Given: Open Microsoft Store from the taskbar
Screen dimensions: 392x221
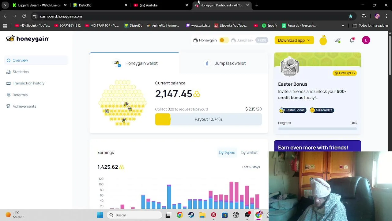Looking at the screenshot, I should point(224,215).
